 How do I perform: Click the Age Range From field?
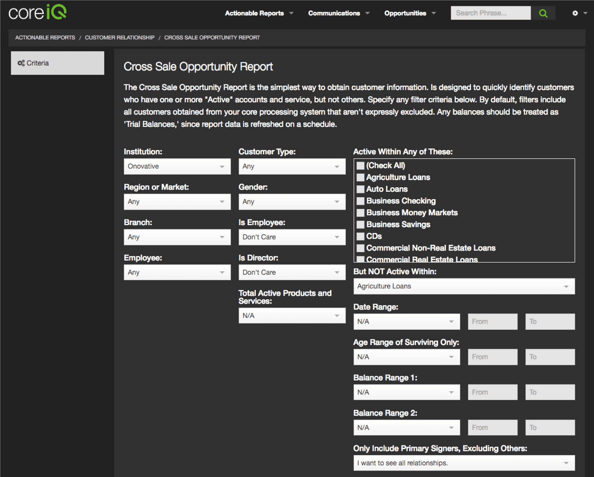[x=493, y=357]
